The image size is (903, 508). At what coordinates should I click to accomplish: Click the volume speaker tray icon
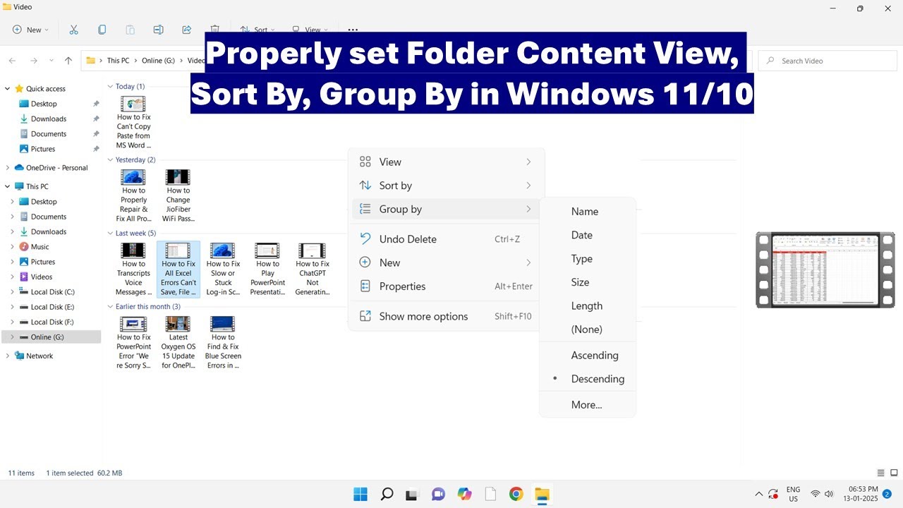(x=829, y=494)
